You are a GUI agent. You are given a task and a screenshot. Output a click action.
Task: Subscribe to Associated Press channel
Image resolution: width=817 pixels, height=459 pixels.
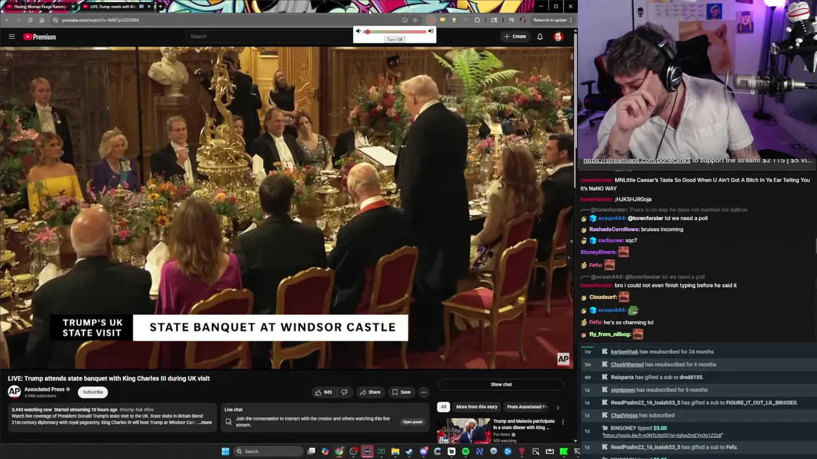(x=93, y=392)
